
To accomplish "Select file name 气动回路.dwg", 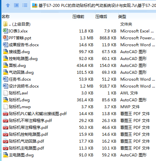I will click(x=21, y=72).
